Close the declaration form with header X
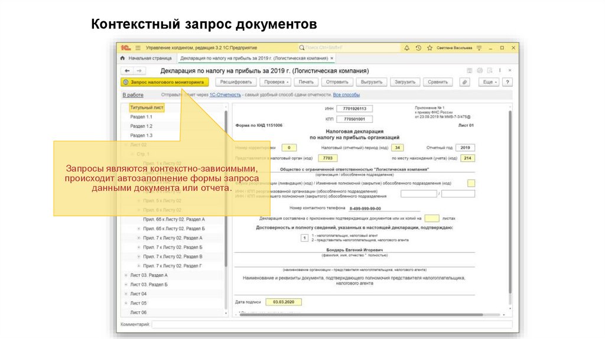605x339 pixels. tap(510, 71)
